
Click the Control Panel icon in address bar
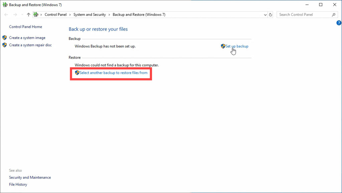coord(36,15)
